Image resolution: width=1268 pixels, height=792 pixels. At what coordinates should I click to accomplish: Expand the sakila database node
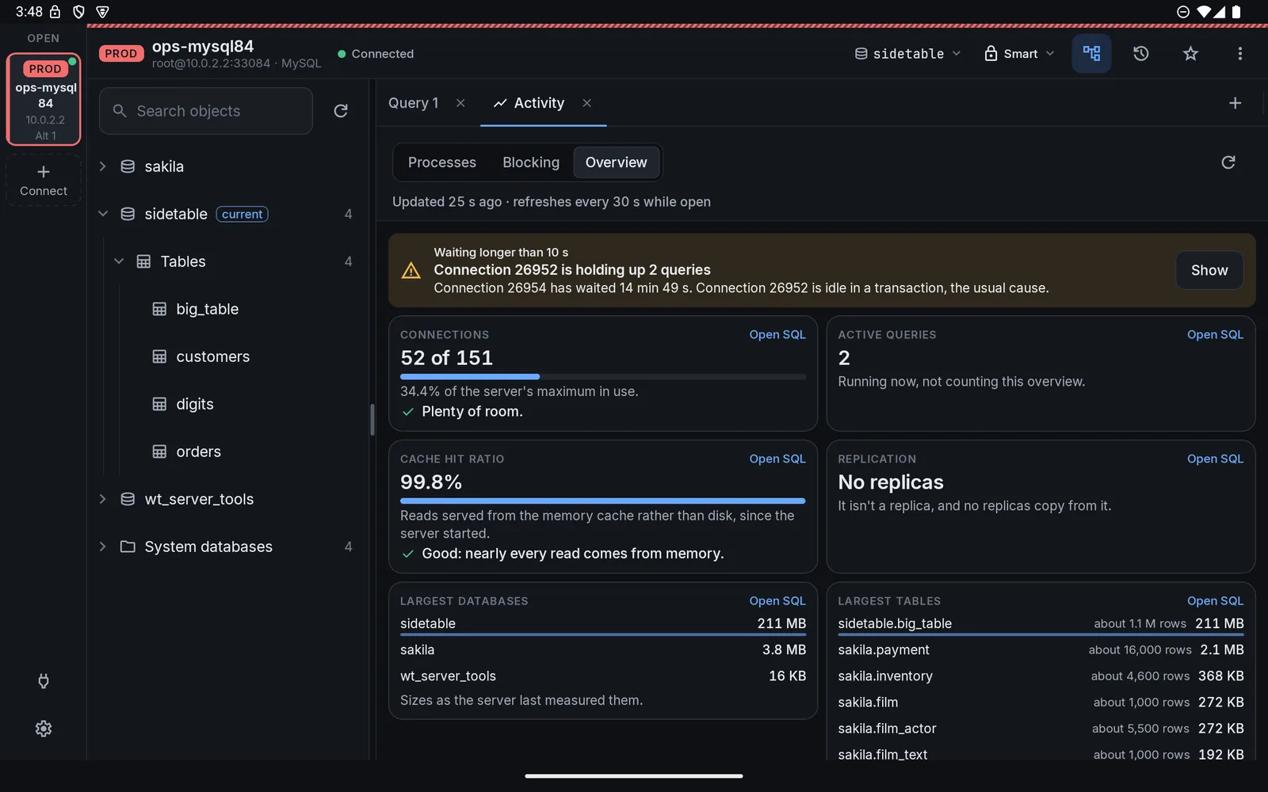(x=102, y=166)
